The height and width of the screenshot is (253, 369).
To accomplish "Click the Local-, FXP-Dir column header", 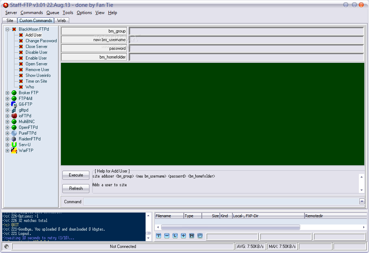I will pyautogui.click(x=268, y=216).
